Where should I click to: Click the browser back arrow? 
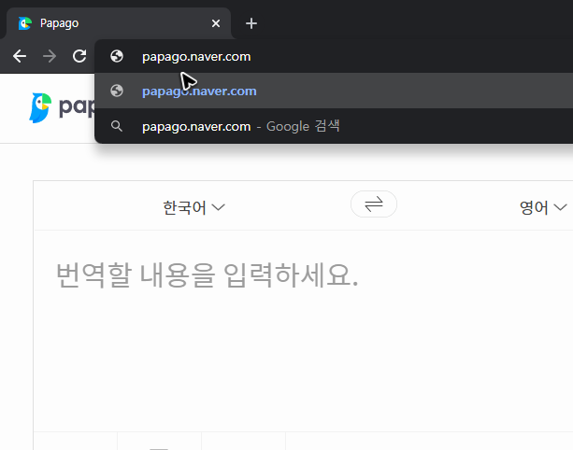click(20, 56)
